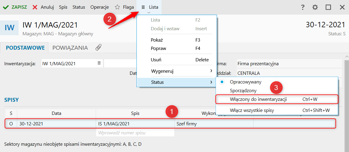
Task: Click the vertical scrollbar up arrow
Action: click(347, 57)
